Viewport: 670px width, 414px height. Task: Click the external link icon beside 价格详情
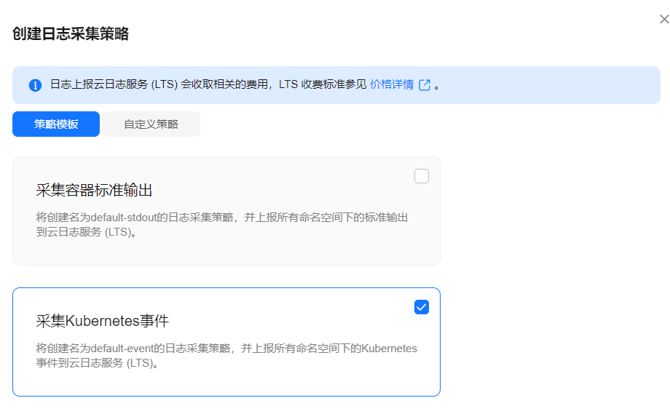pos(425,85)
